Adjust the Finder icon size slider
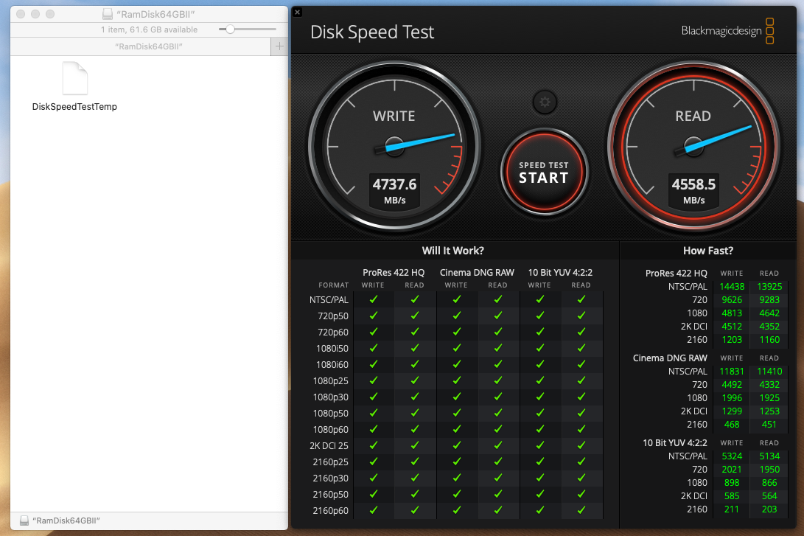804x536 pixels. tap(230, 29)
